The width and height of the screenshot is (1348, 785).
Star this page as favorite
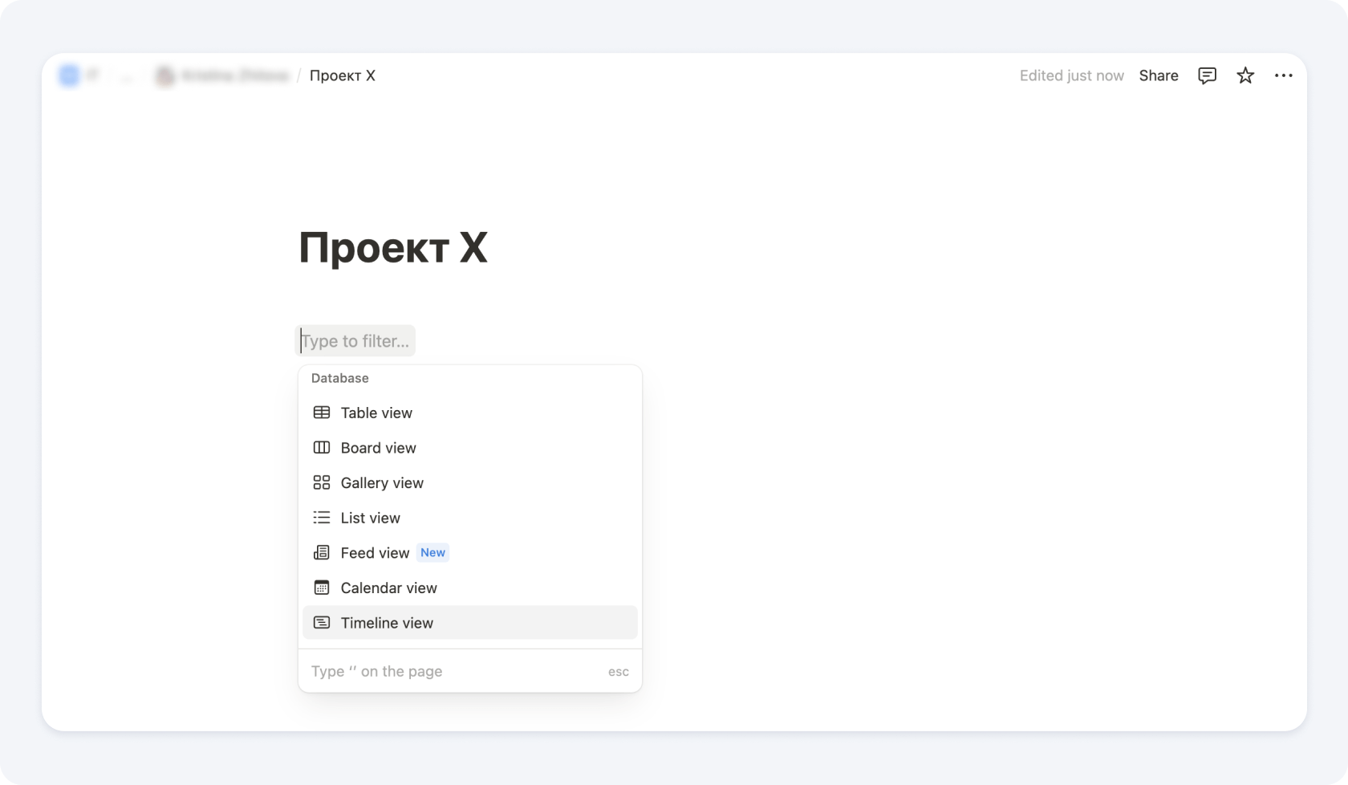coord(1245,75)
